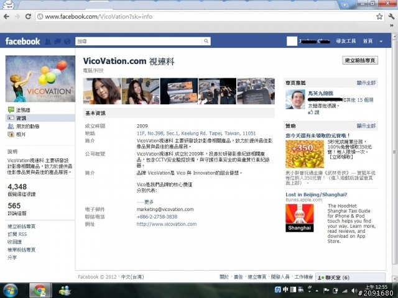Open Chrome from the taskbar
Screen dimensions: 398x298
click(40, 291)
